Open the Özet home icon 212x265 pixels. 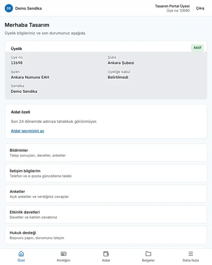coord(21,254)
